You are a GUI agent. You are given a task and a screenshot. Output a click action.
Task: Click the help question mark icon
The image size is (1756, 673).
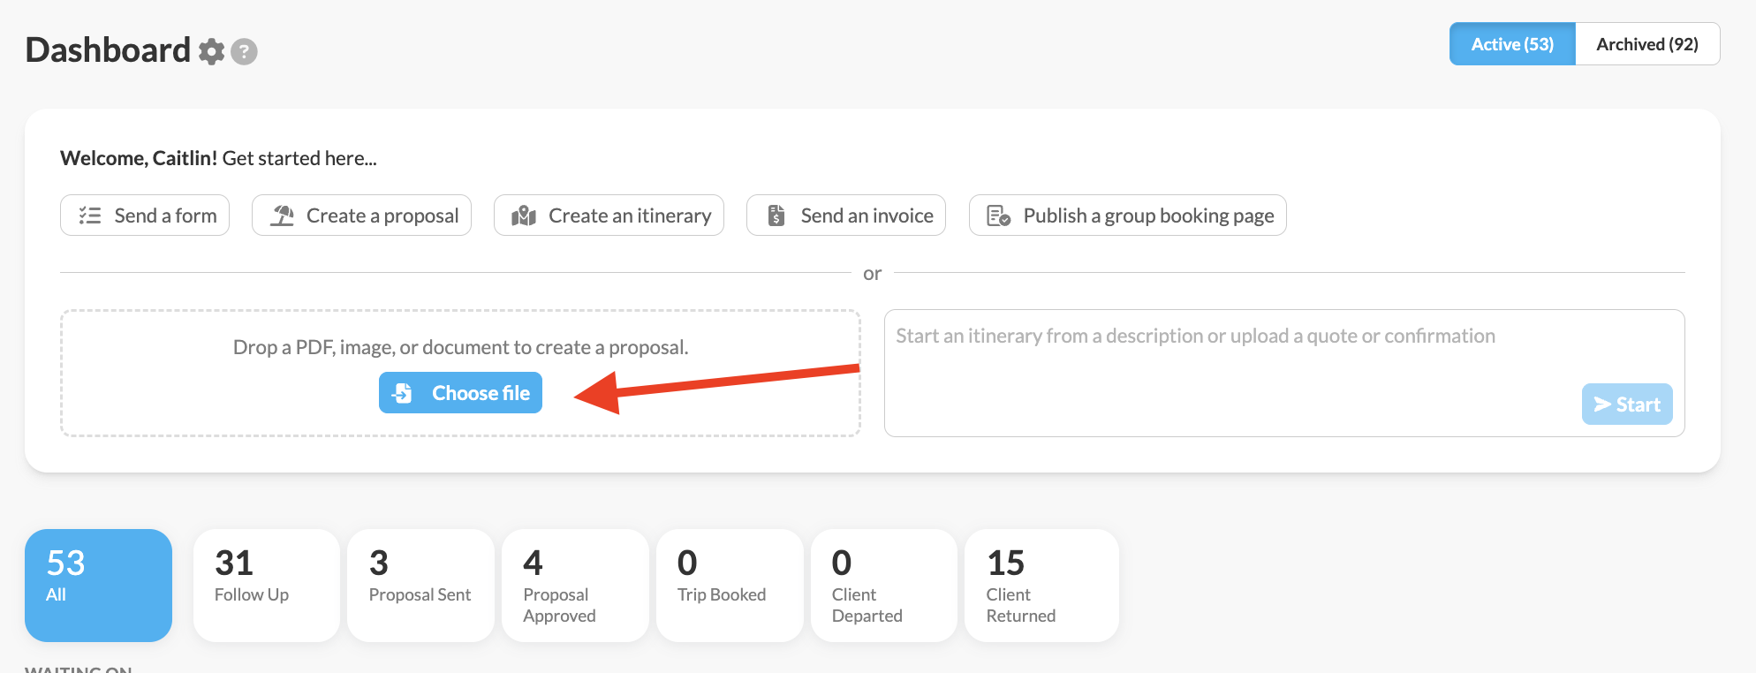pyautogui.click(x=244, y=52)
